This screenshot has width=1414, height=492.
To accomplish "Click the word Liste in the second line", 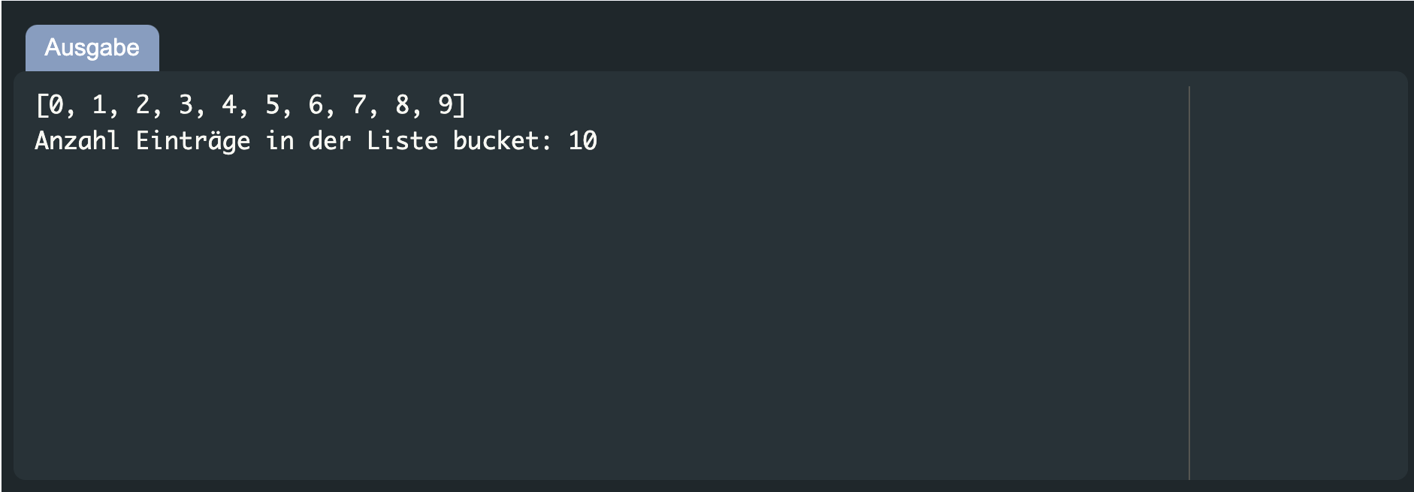I will [402, 140].
